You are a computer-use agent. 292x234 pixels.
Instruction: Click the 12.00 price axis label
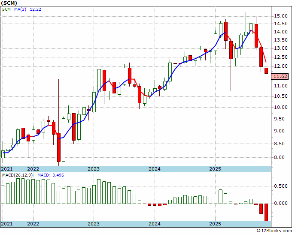coord(281,66)
